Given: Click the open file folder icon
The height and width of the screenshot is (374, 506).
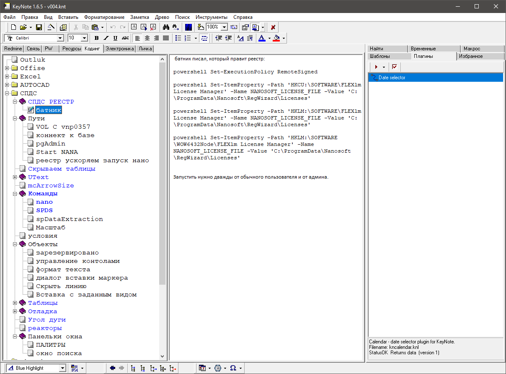Looking at the screenshot, I should [x=23, y=27].
